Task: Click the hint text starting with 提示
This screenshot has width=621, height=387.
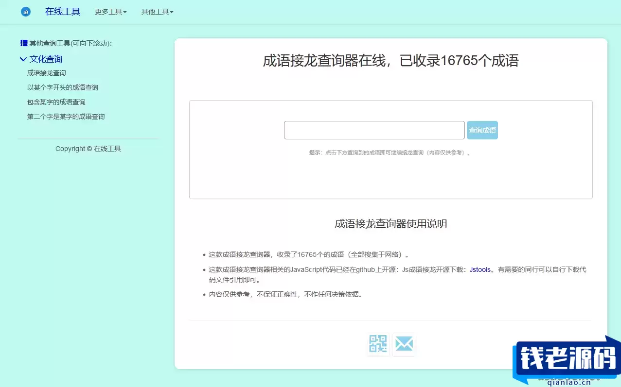Action: click(390, 152)
